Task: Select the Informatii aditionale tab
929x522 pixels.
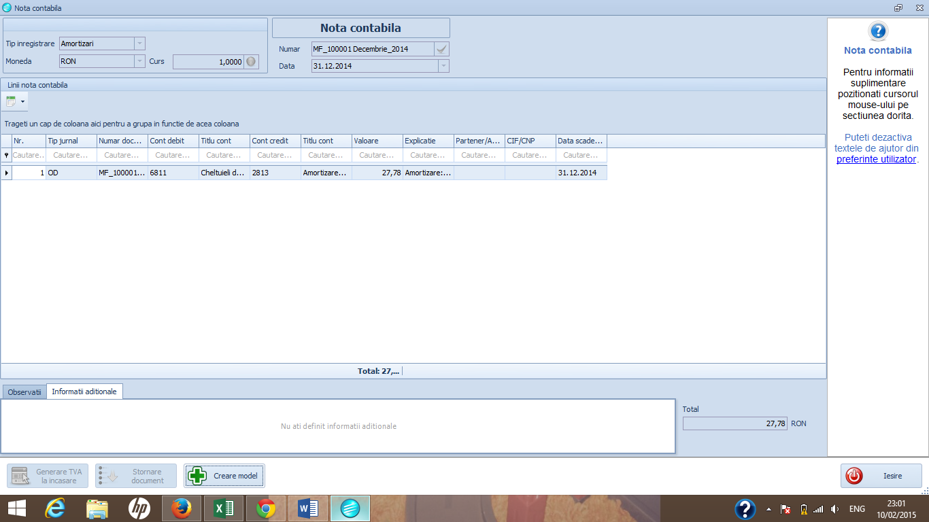Action: pyautogui.click(x=84, y=391)
